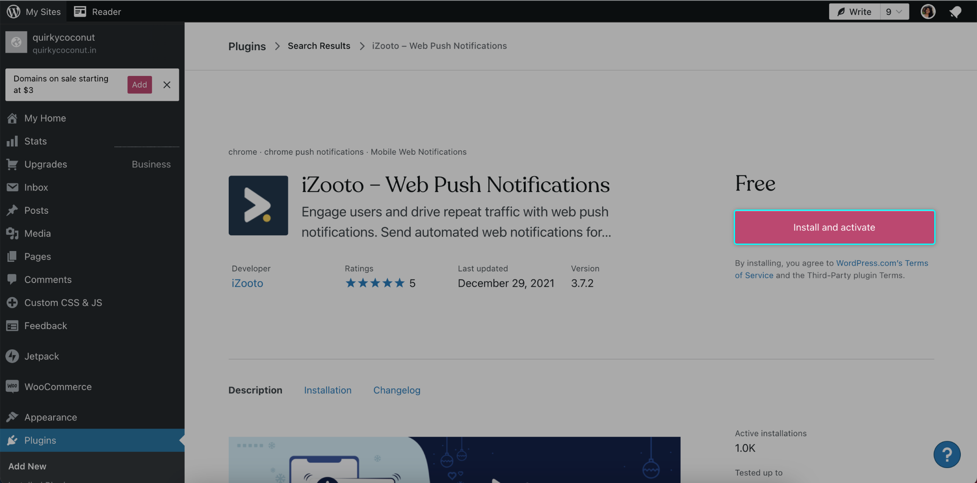This screenshot has width=977, height=483.
Task: Open the Reader icon in top bar
Action: coord(80,12)
